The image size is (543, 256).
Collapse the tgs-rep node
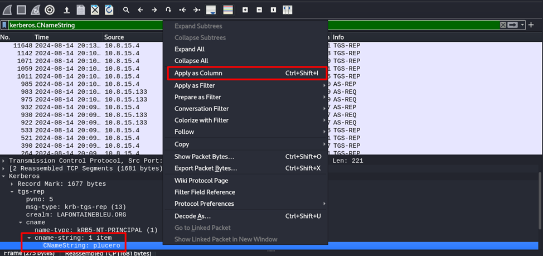12,191
